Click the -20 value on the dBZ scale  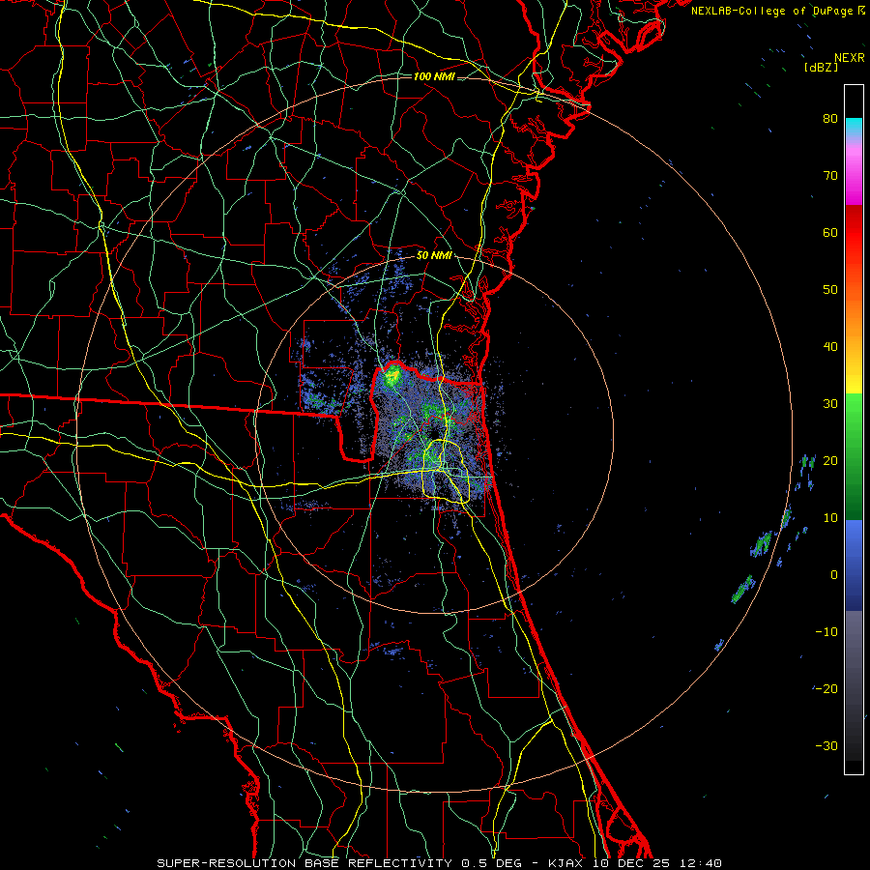tap(826, 689)
